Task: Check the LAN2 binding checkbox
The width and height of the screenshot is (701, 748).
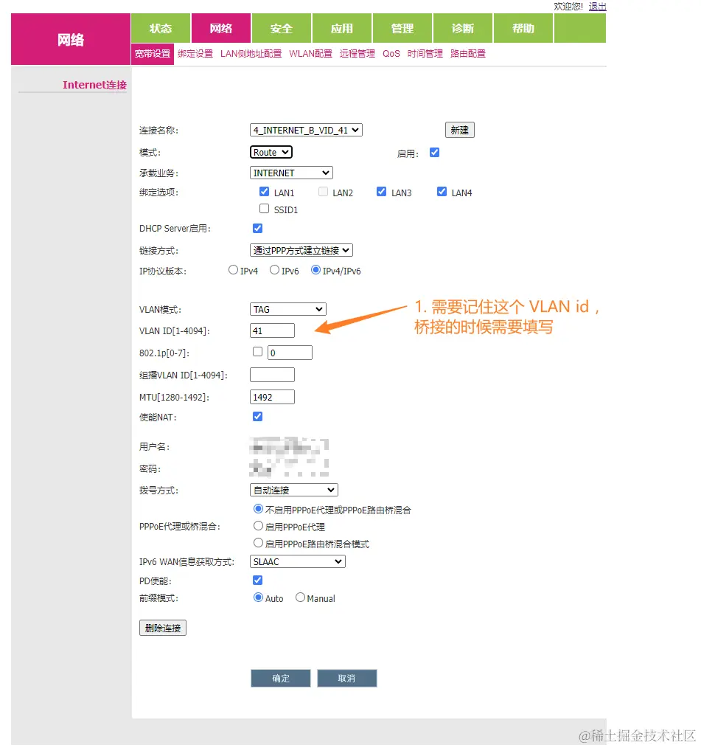Action: point(323,192)
